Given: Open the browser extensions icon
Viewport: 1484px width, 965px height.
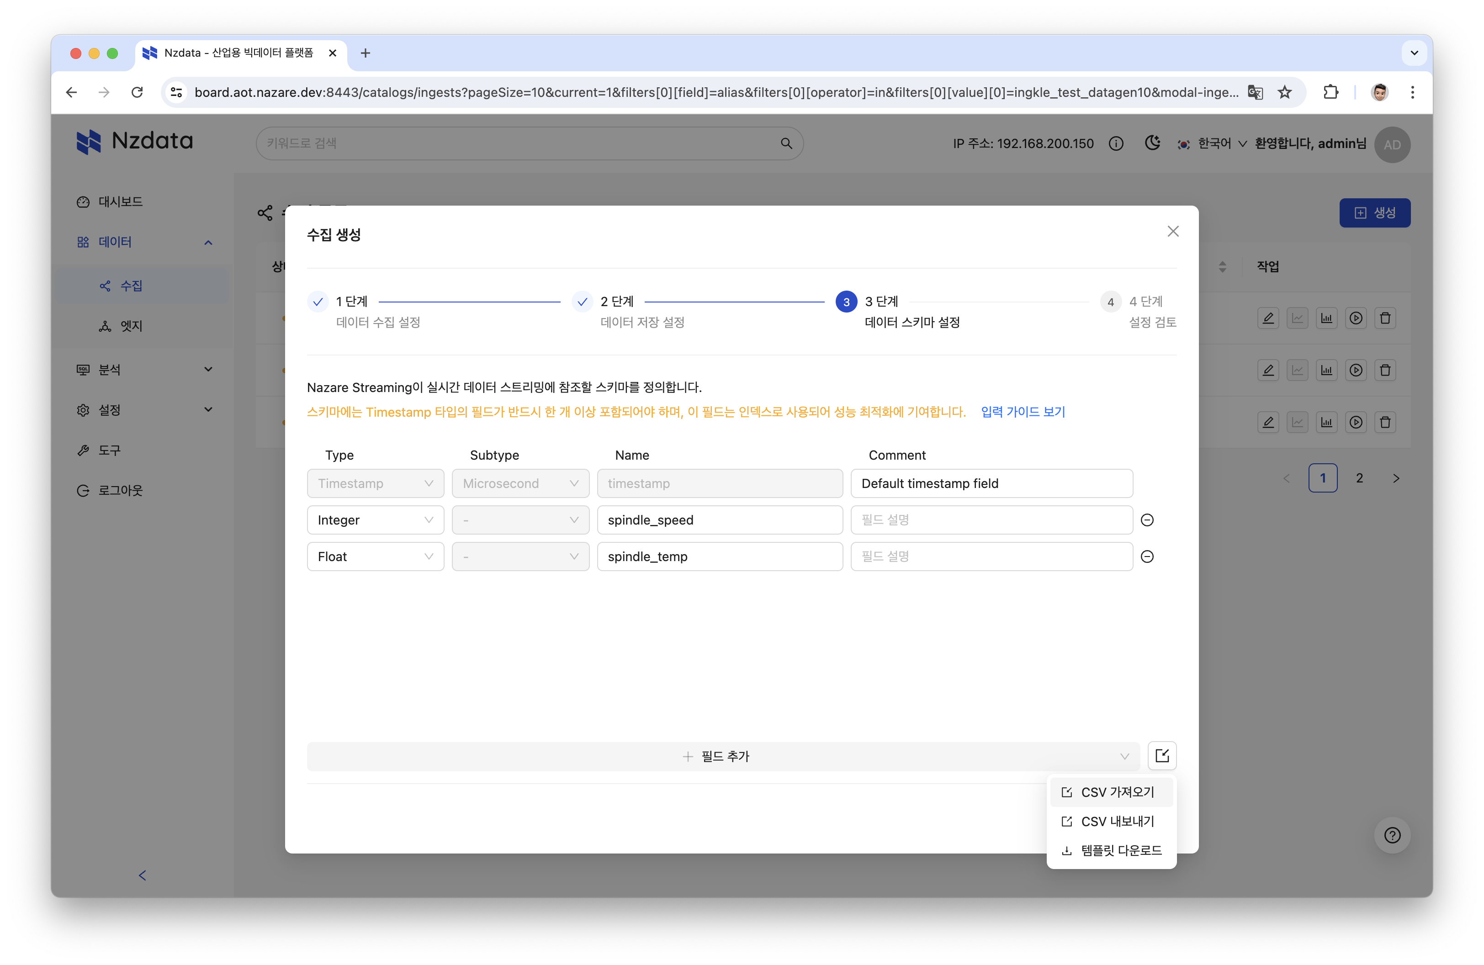Looking at the screenshot, I should pos(1330,92).
